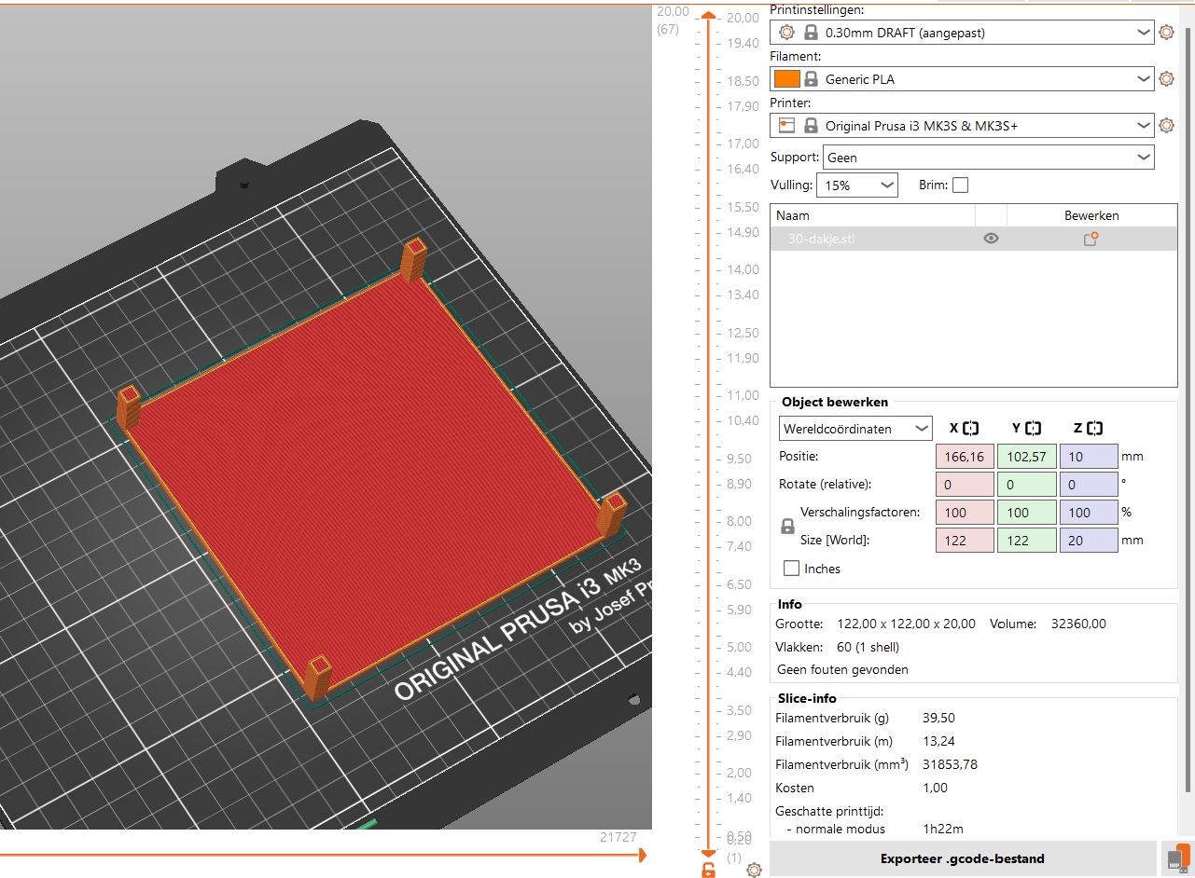Toggle the layer slider lock icon
Screen dimensions: 1195x878
709,870
